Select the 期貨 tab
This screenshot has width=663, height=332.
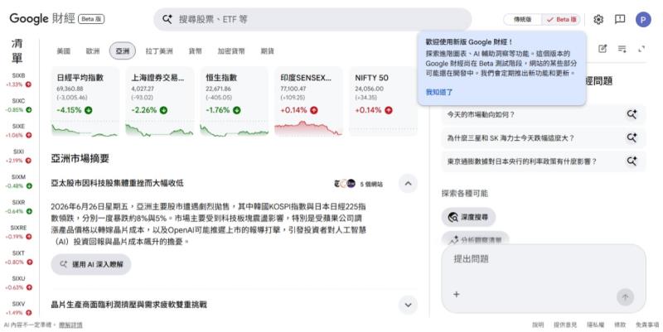click(267, 51)
